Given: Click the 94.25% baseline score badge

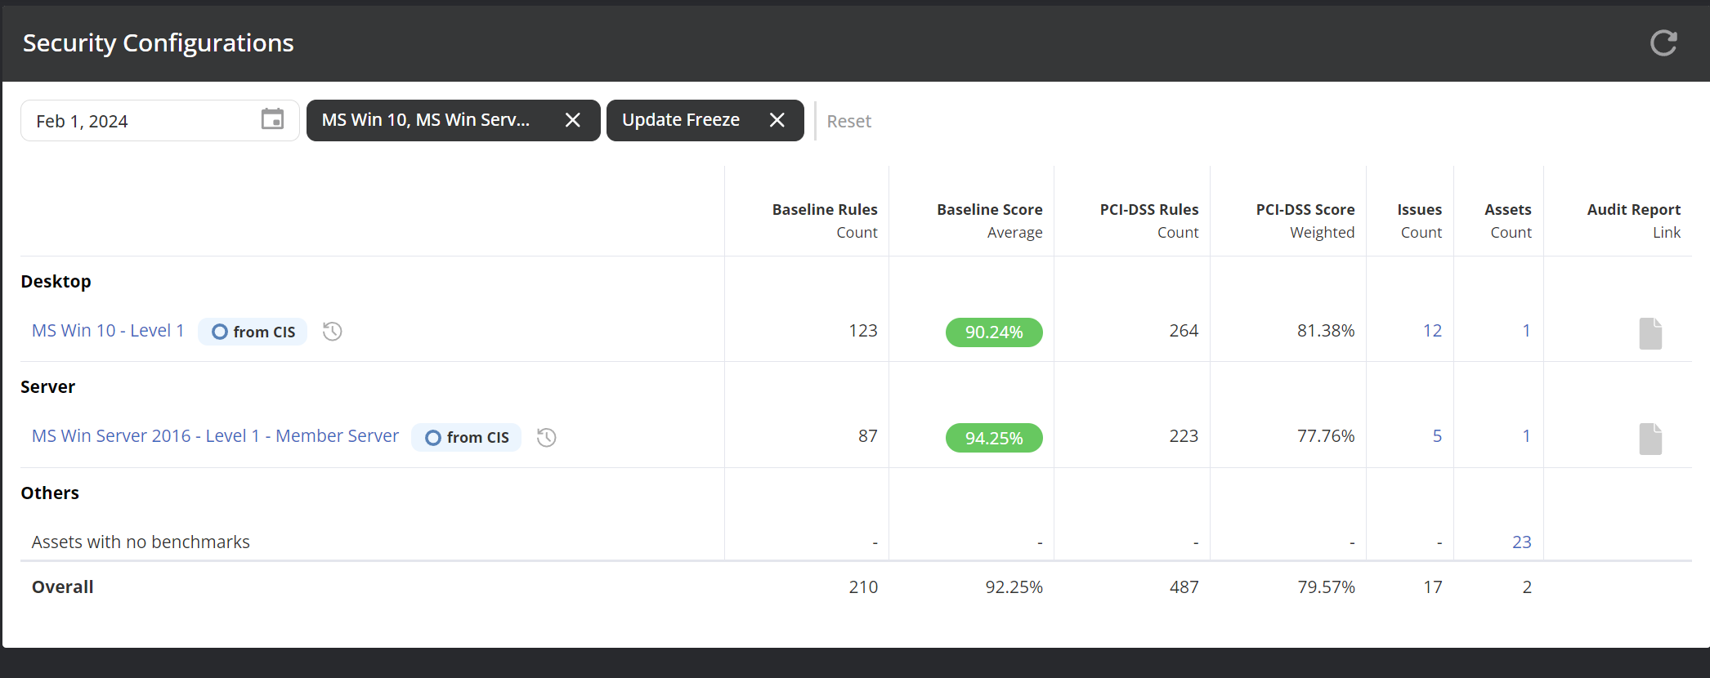Looking at the screenshot, I should point(993,438).
